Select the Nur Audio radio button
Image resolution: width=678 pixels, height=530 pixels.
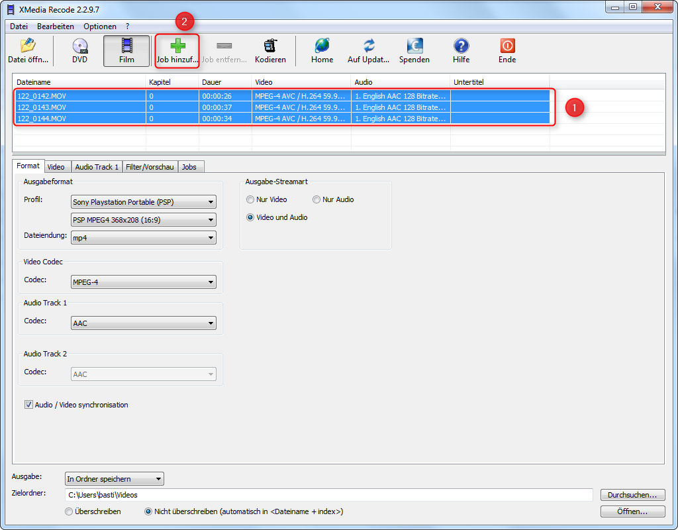(x=316, y=199)
